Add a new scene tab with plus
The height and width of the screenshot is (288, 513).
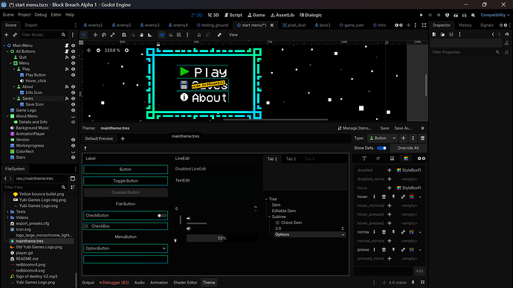(408, 25)
